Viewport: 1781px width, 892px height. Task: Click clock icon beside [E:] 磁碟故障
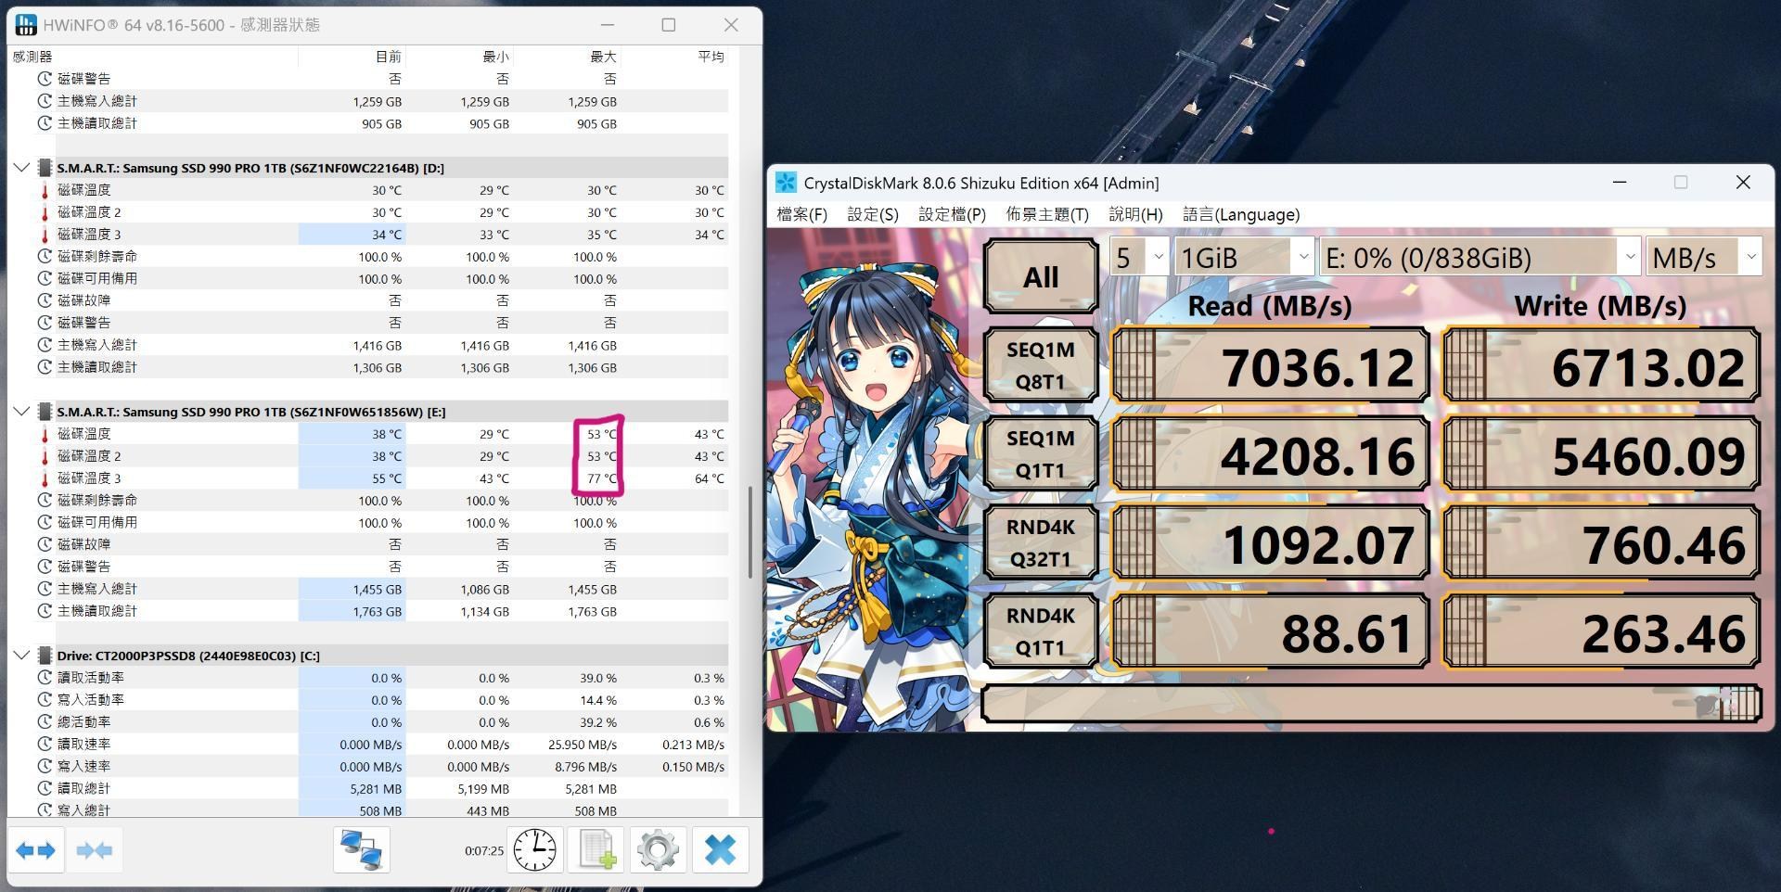coord(45,544)
